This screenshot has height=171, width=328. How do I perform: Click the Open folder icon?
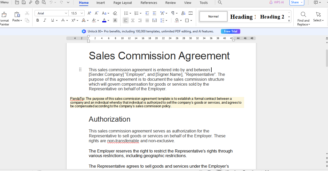click(x=17, y=3)
